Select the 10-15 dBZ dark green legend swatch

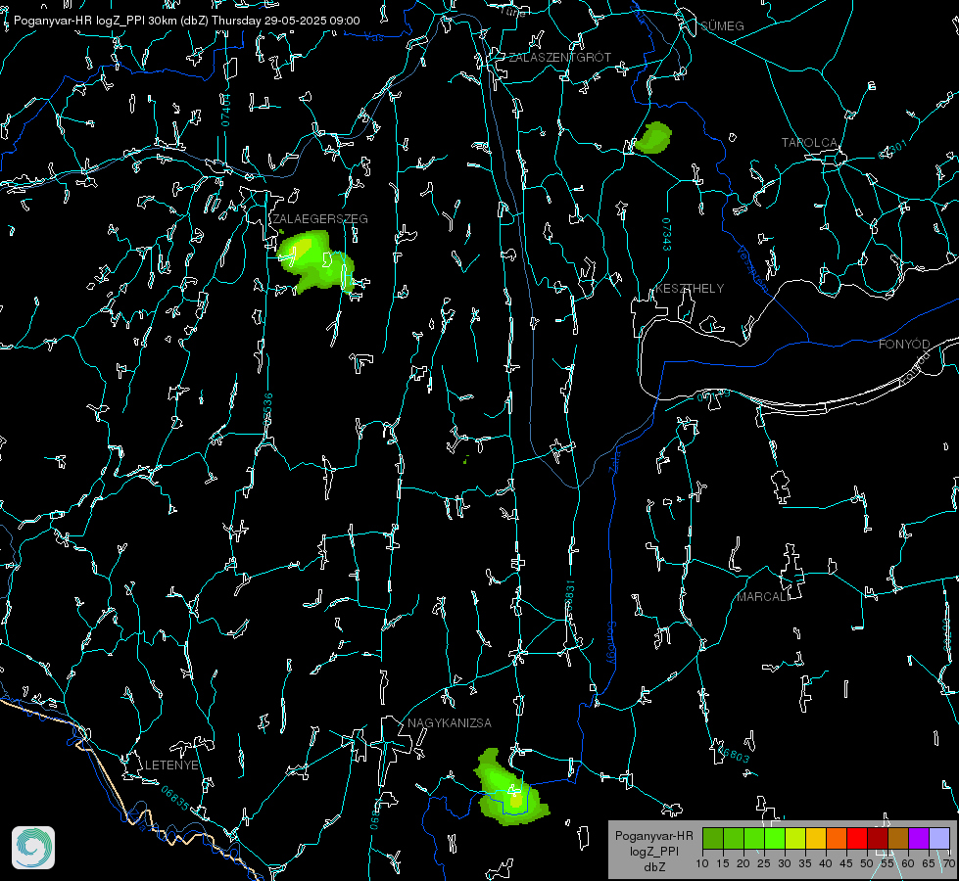(713, 838)
